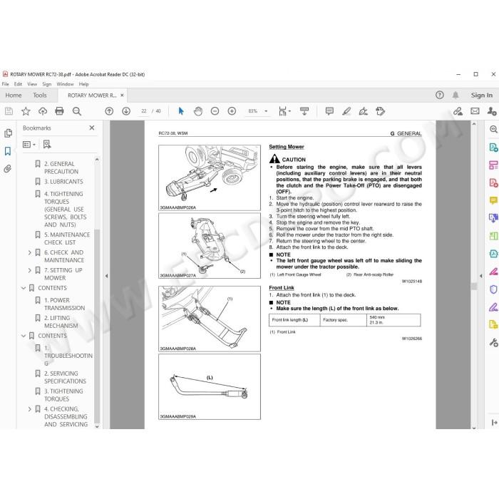
Task: Switch to the Tools tab
Action: pyautogui.click(x=40, y=95)
